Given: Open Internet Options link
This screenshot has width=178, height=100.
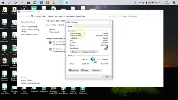Looking at the screenshot, I should 26,80.
